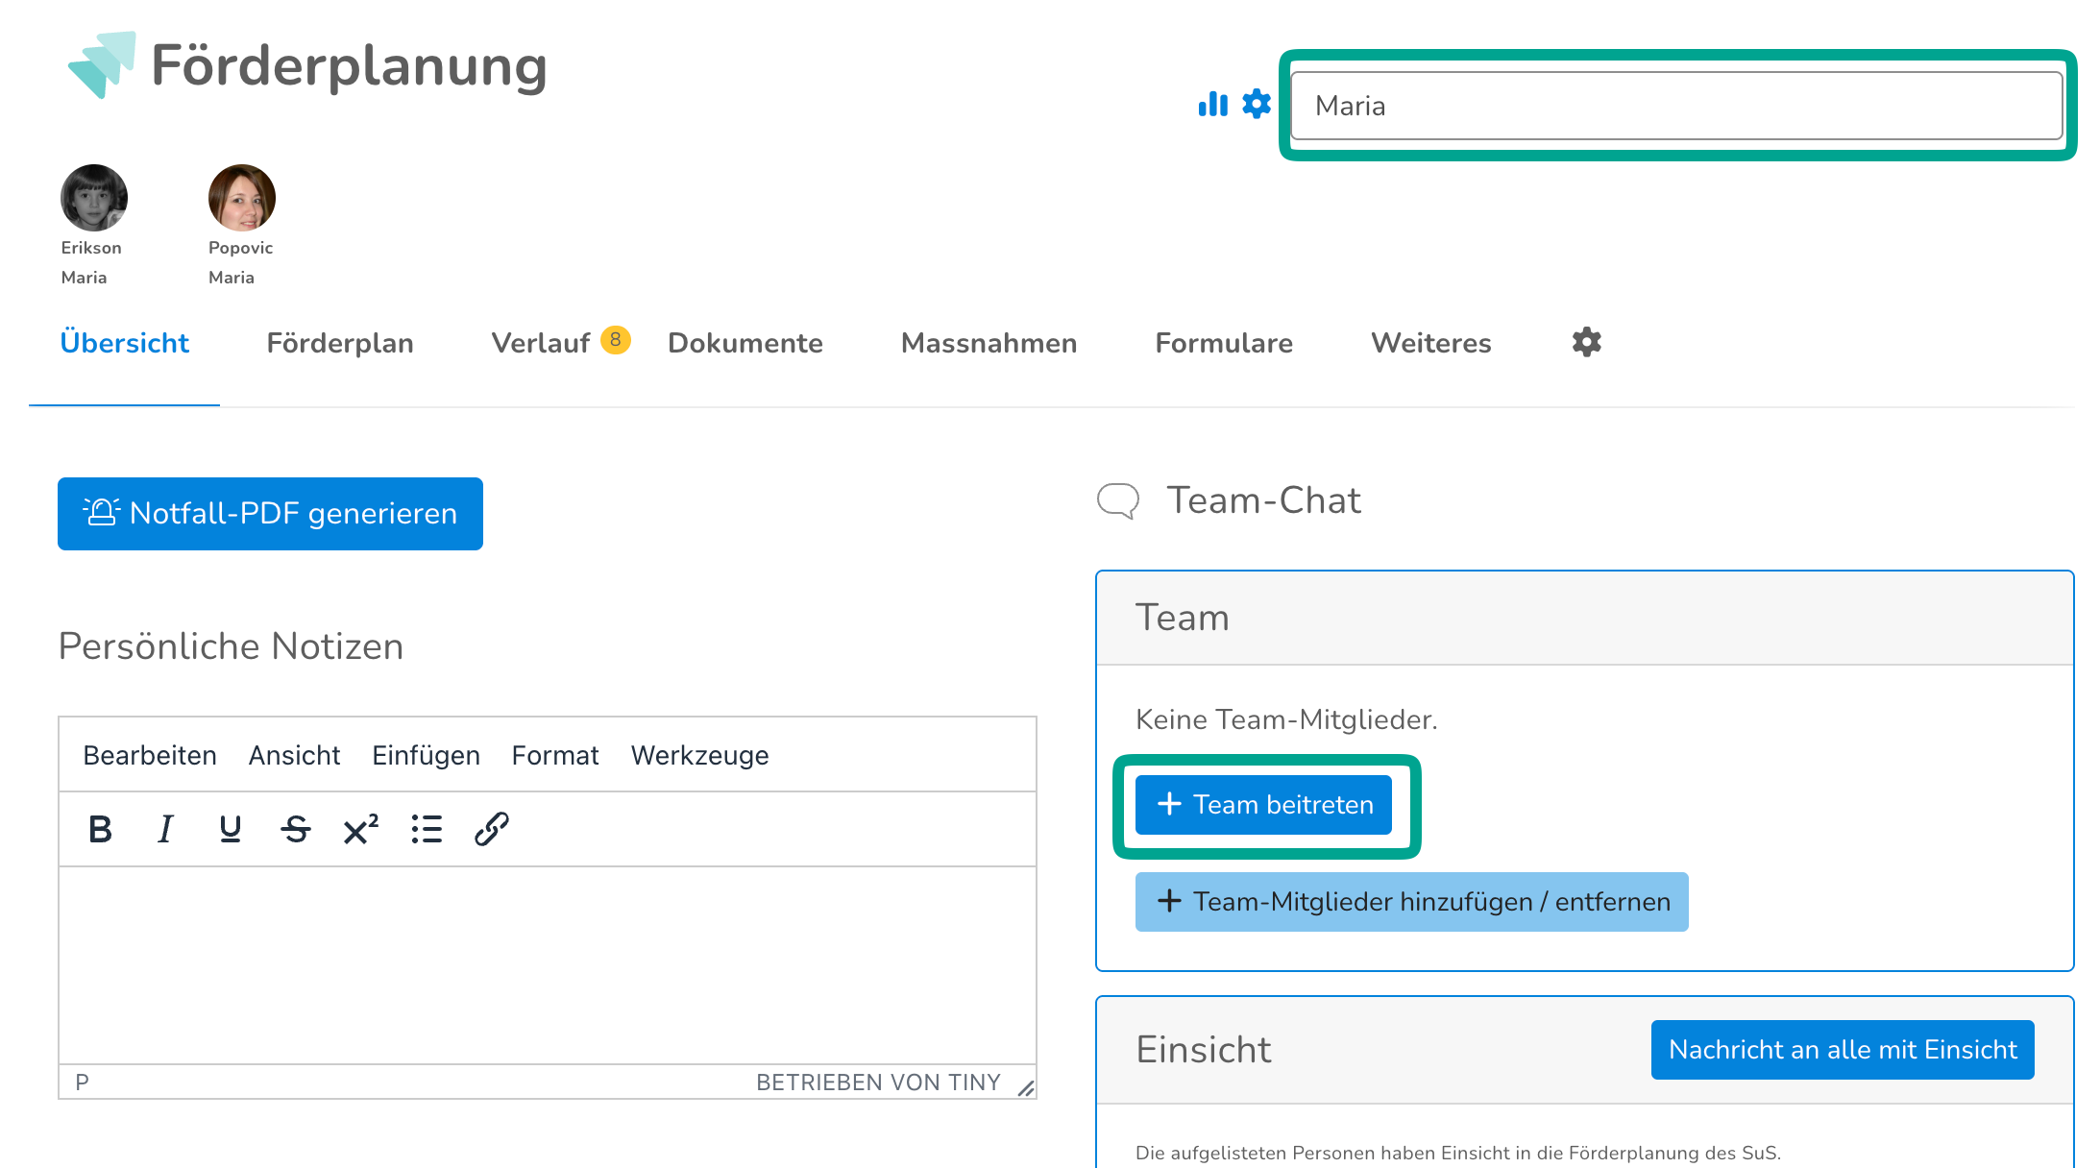Click the search field containing Maria
This screenshot has width=2100, height=1168.
(x=1675, y=106)
